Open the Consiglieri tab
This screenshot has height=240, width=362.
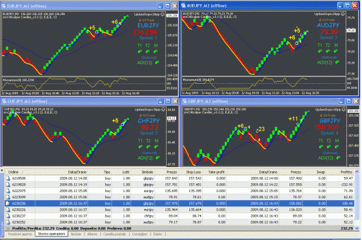tap(140, 234)
